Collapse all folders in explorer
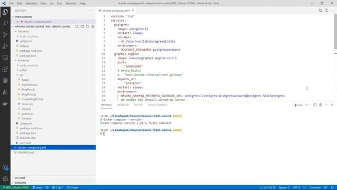337x190 pixels. coord(93,26)
